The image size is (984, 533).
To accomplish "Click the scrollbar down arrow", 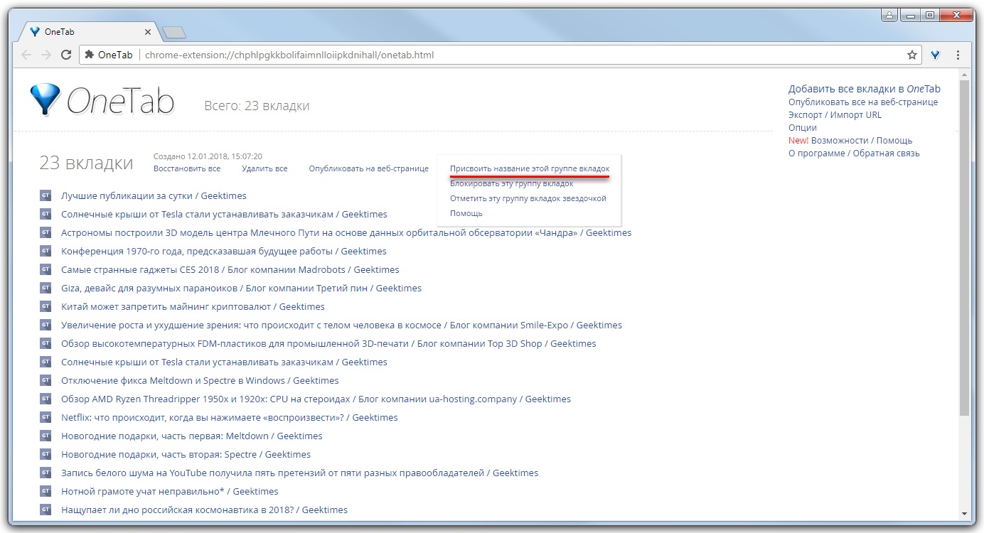I will (964, 513).
